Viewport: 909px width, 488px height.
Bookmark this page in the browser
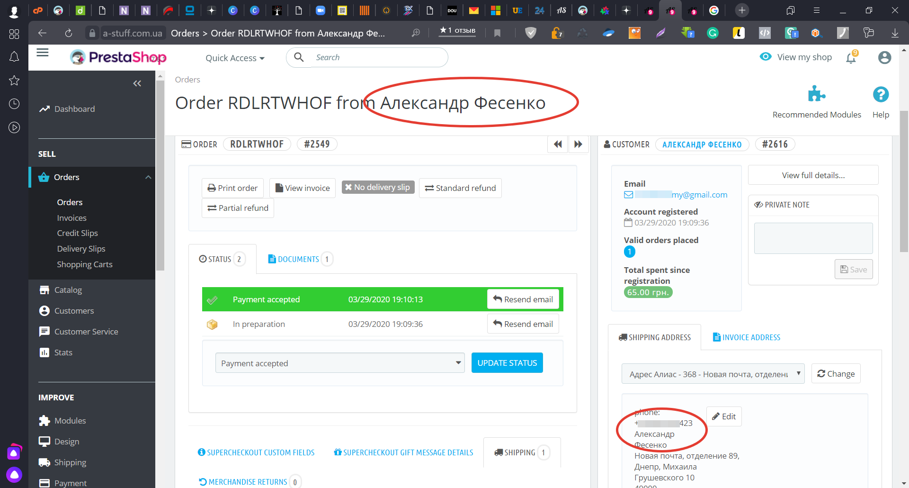pyautogui.click(x=497, y=33)
